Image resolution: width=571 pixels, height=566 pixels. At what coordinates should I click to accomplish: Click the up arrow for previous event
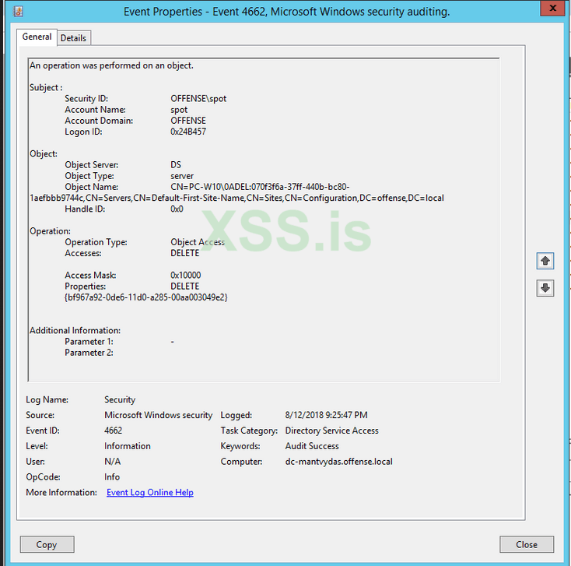tap(545, 261)
